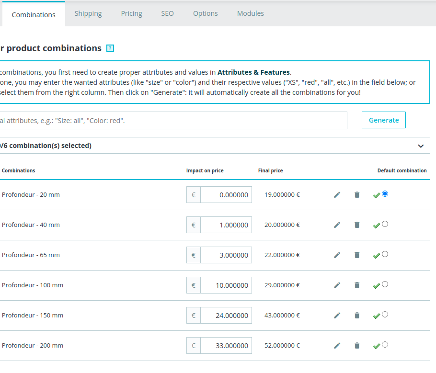Delete the Profondeur - 40 mm combination
436x373 pixels.
pos(357,225)
